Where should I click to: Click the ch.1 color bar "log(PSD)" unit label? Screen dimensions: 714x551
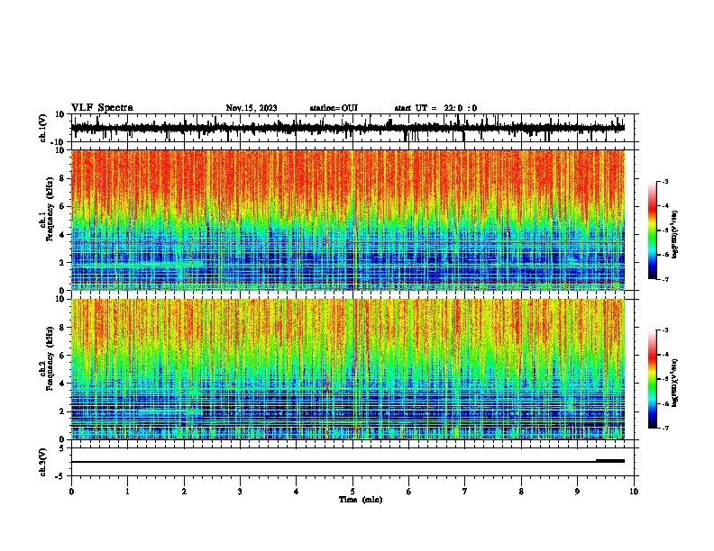675,234
